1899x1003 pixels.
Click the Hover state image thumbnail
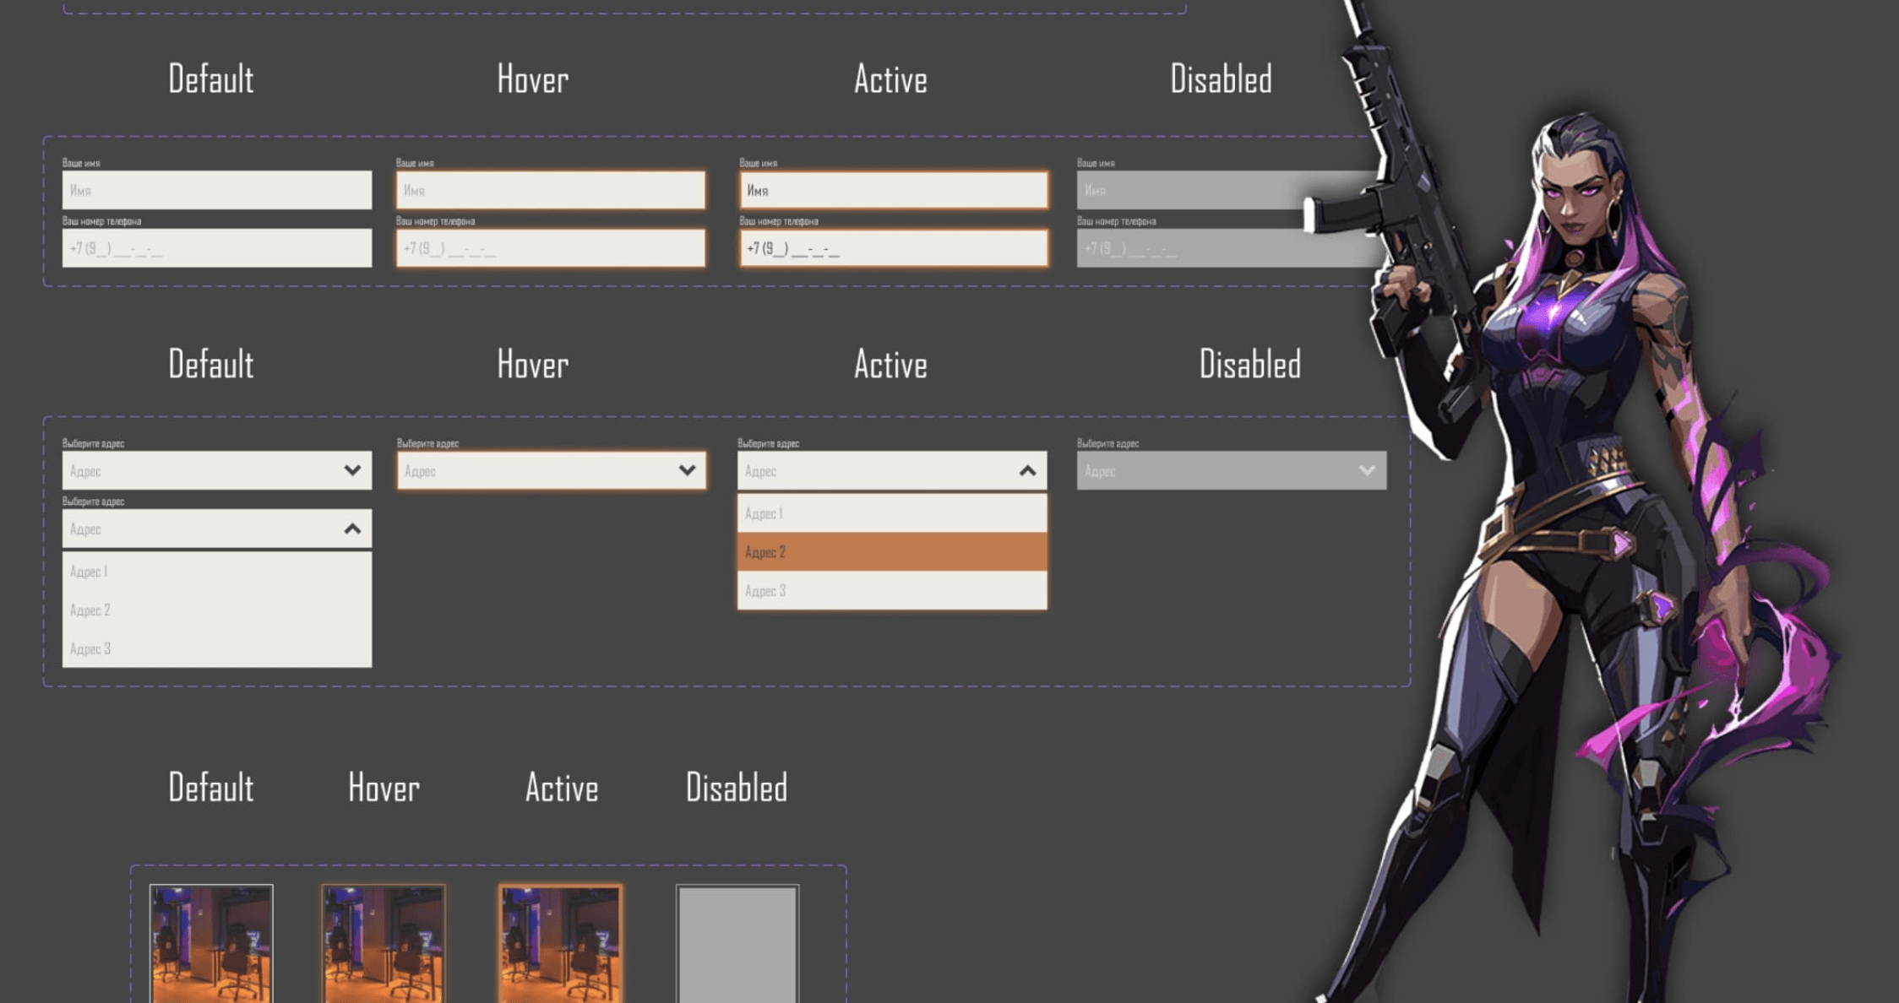tap(384, 943)
